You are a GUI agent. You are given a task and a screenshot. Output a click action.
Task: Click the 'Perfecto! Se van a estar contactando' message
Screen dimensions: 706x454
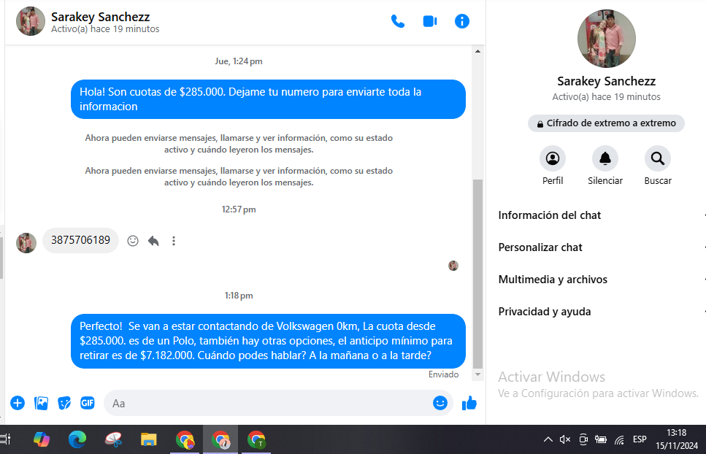pyautogui.click(x=268, y=341)
